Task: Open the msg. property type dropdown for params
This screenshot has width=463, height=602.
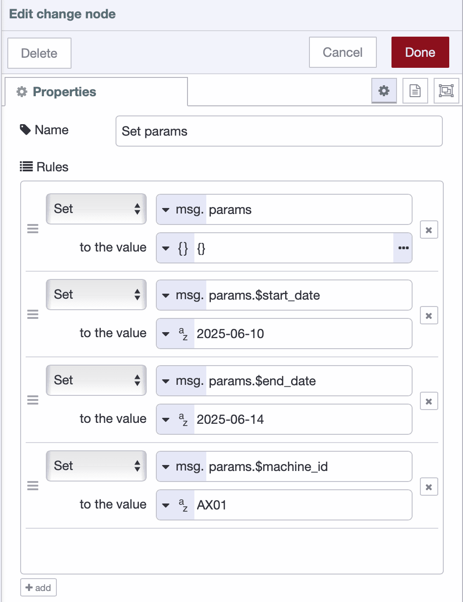Action: point(181,209)
